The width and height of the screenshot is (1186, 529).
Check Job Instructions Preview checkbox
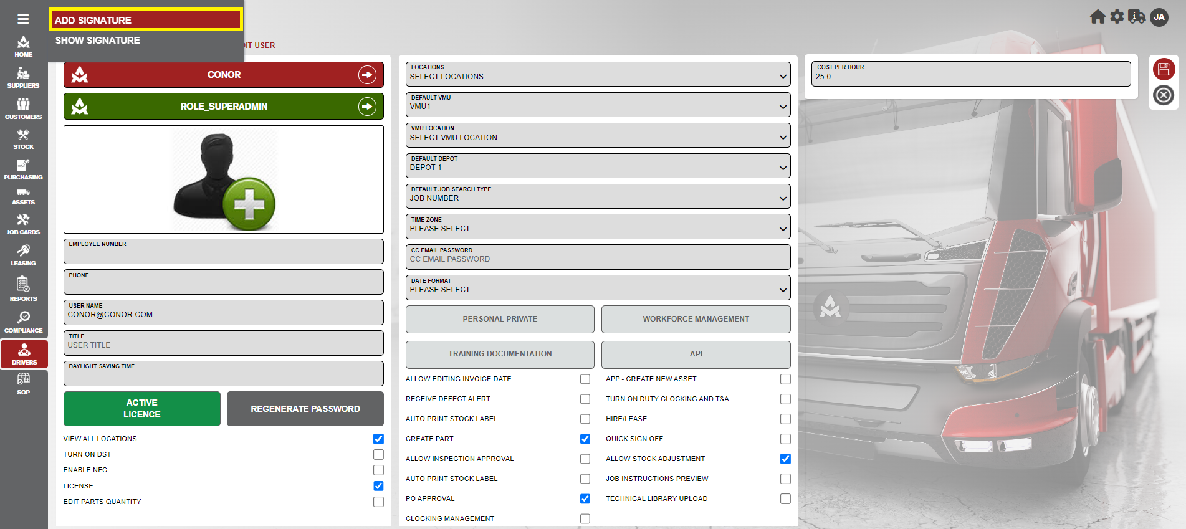pos(785,479)
